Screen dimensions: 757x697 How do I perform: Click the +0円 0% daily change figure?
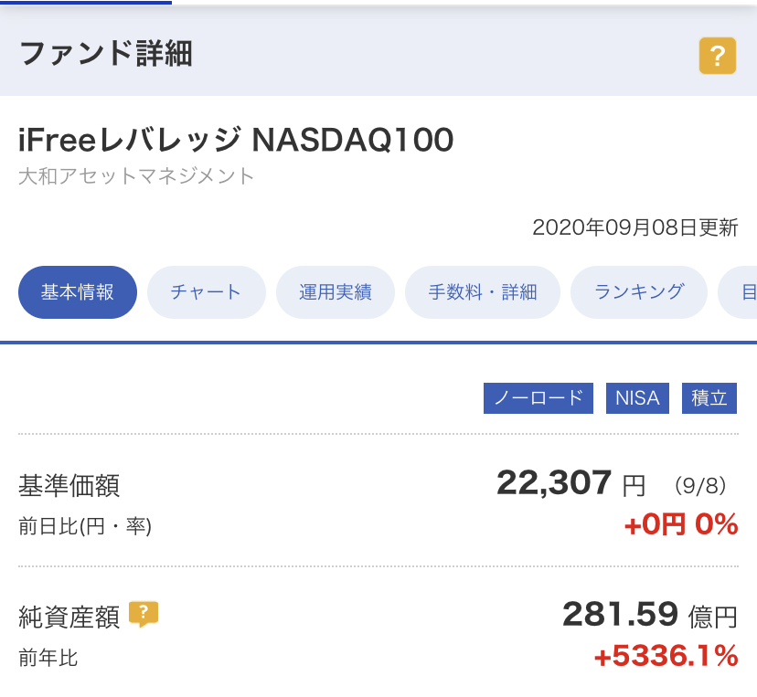[x=681, y=524]
